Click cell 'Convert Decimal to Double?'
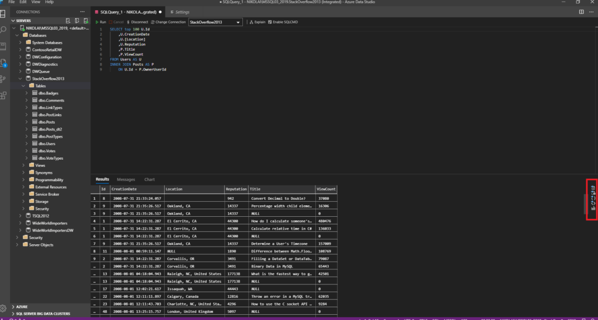Viewport: 598px width, 320px height. [282, 198]
